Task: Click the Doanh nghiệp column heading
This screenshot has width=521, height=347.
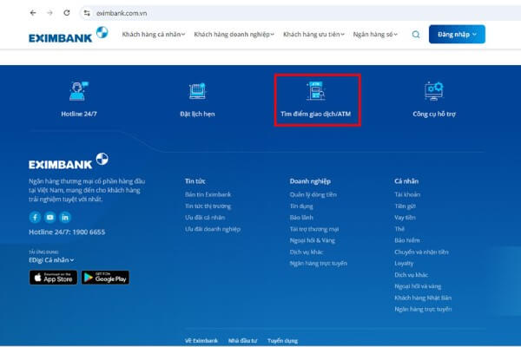Action: [x=310, y=181]
